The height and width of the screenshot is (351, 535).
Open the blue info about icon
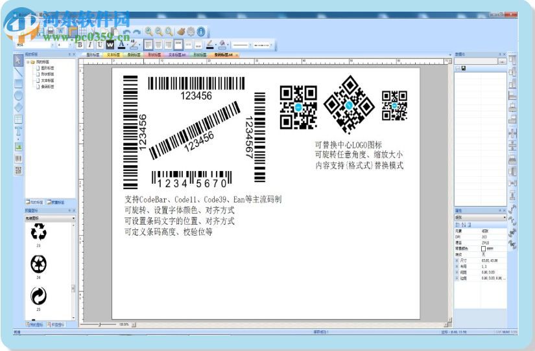click(201, 32)
